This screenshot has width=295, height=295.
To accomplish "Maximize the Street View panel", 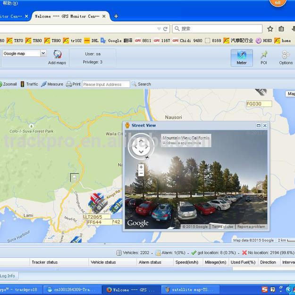I will pos(259,126).
